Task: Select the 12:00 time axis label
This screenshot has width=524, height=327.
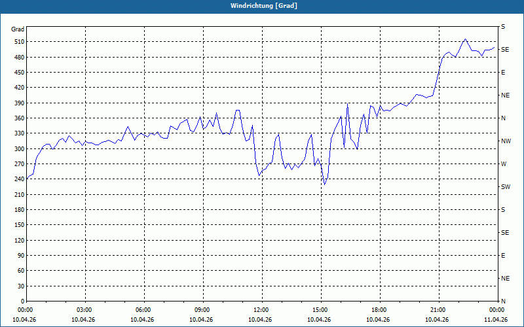Action: tap(261, 310)
